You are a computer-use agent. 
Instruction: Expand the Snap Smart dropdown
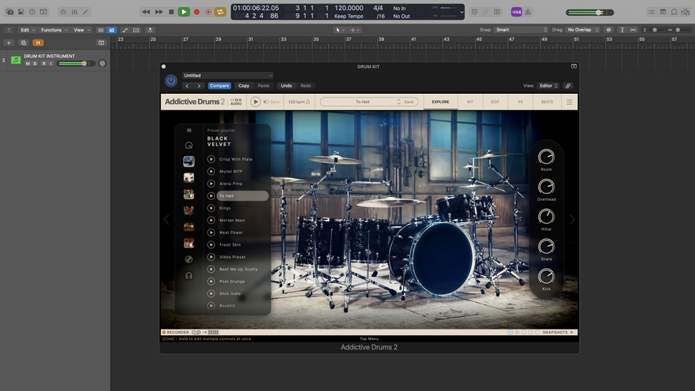[521, 30]
